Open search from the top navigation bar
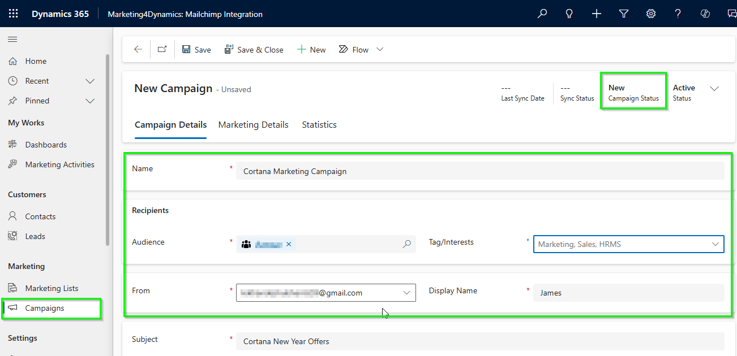This screenshot has height=356, width=737. click(x=542, y=14)
